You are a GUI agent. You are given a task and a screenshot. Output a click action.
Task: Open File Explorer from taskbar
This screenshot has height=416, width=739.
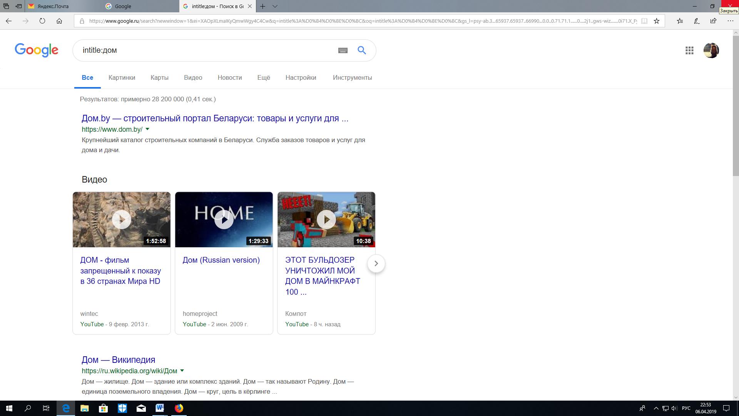pyautogui.click(x=85, y=408)
